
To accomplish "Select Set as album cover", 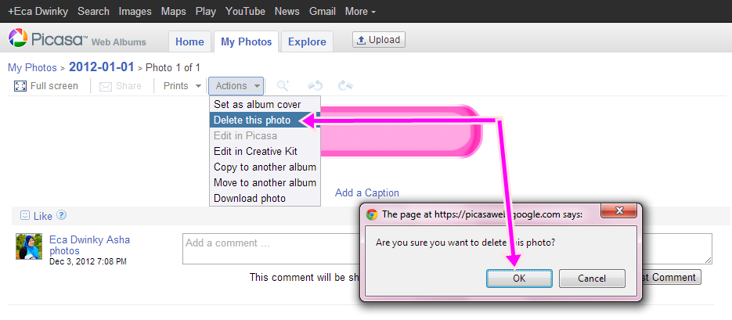I will (x=265, y=105).
